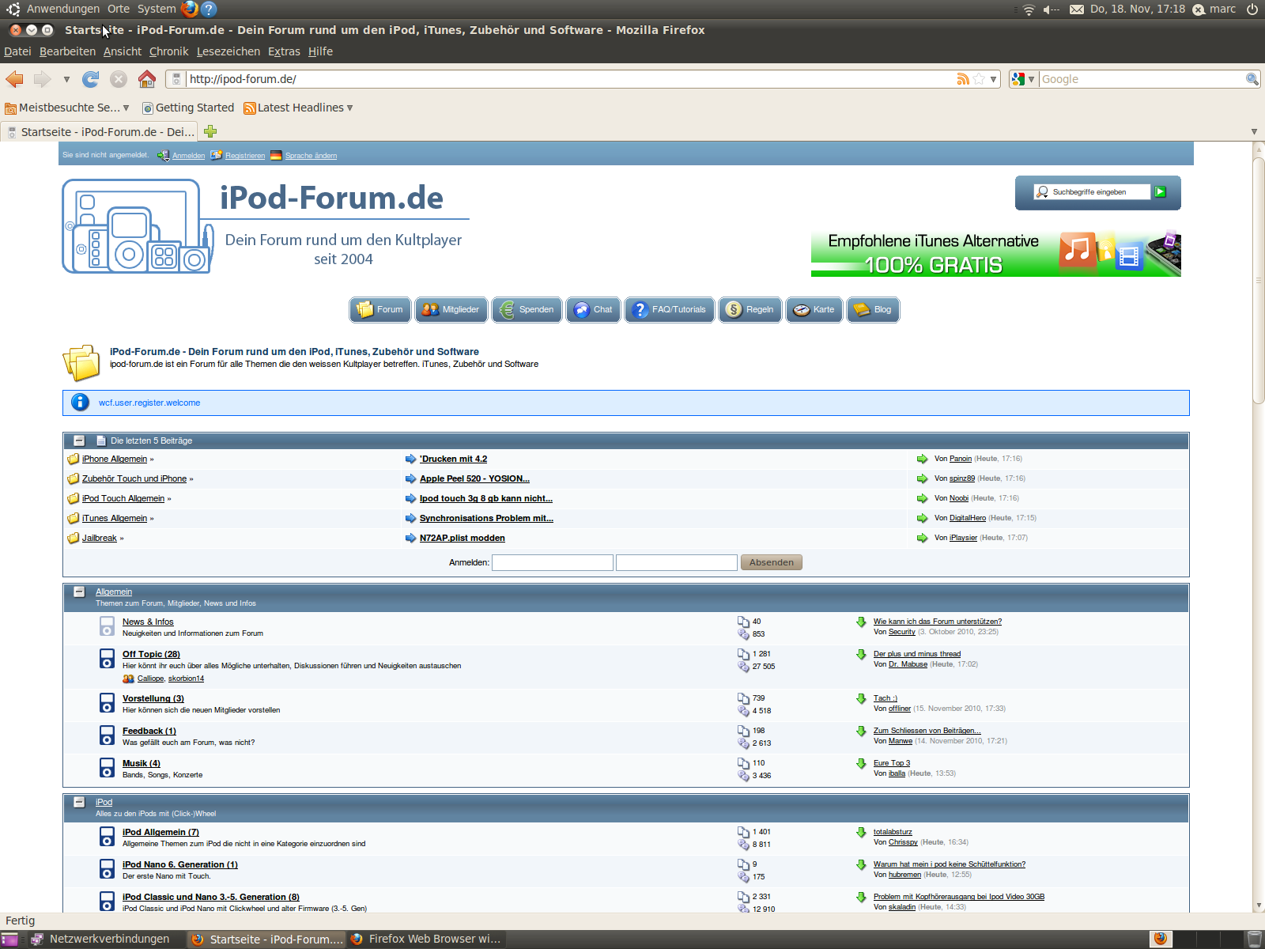Click the power shutdown icon

[x=1252, y=9]
